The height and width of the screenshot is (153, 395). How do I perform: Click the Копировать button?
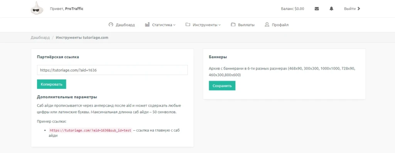coord(51,84)
